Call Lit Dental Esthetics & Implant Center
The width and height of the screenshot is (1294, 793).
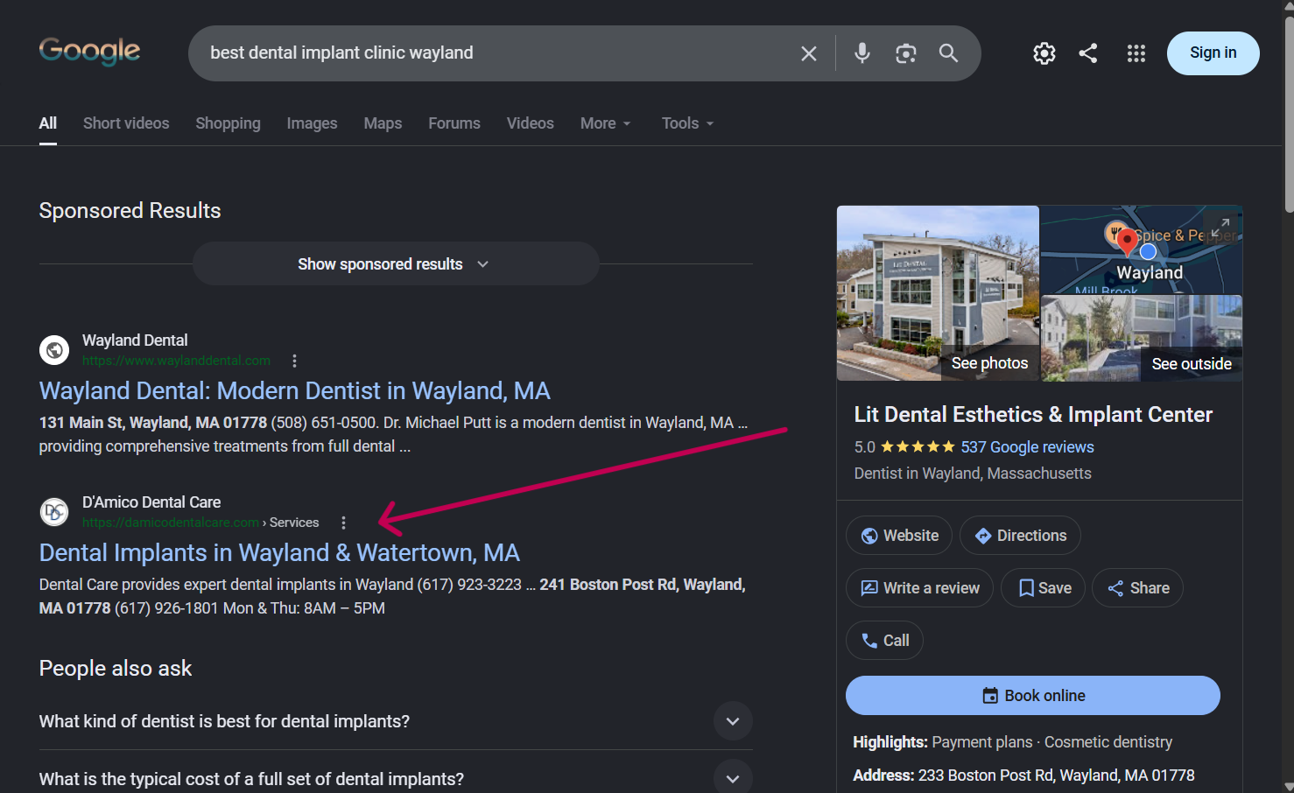[x=884, y=641]
